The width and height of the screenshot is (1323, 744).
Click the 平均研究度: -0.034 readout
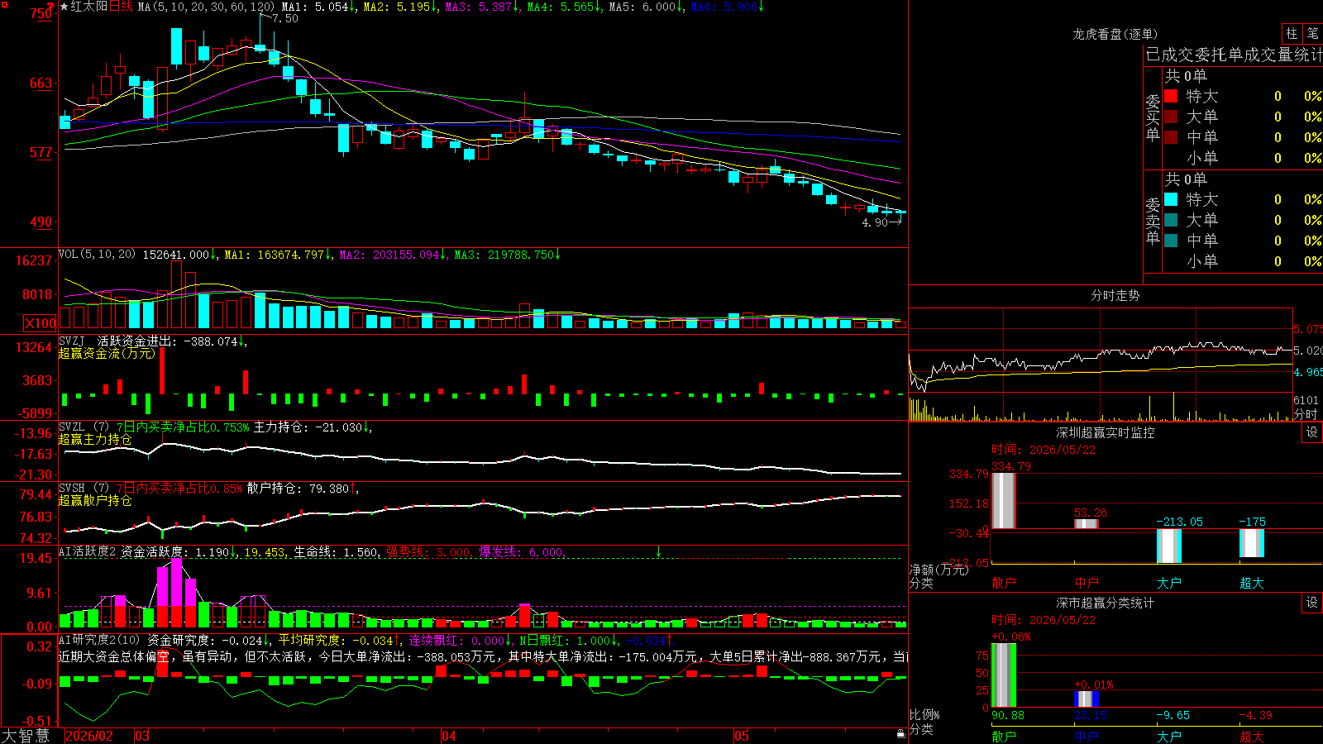click(336, 640)
